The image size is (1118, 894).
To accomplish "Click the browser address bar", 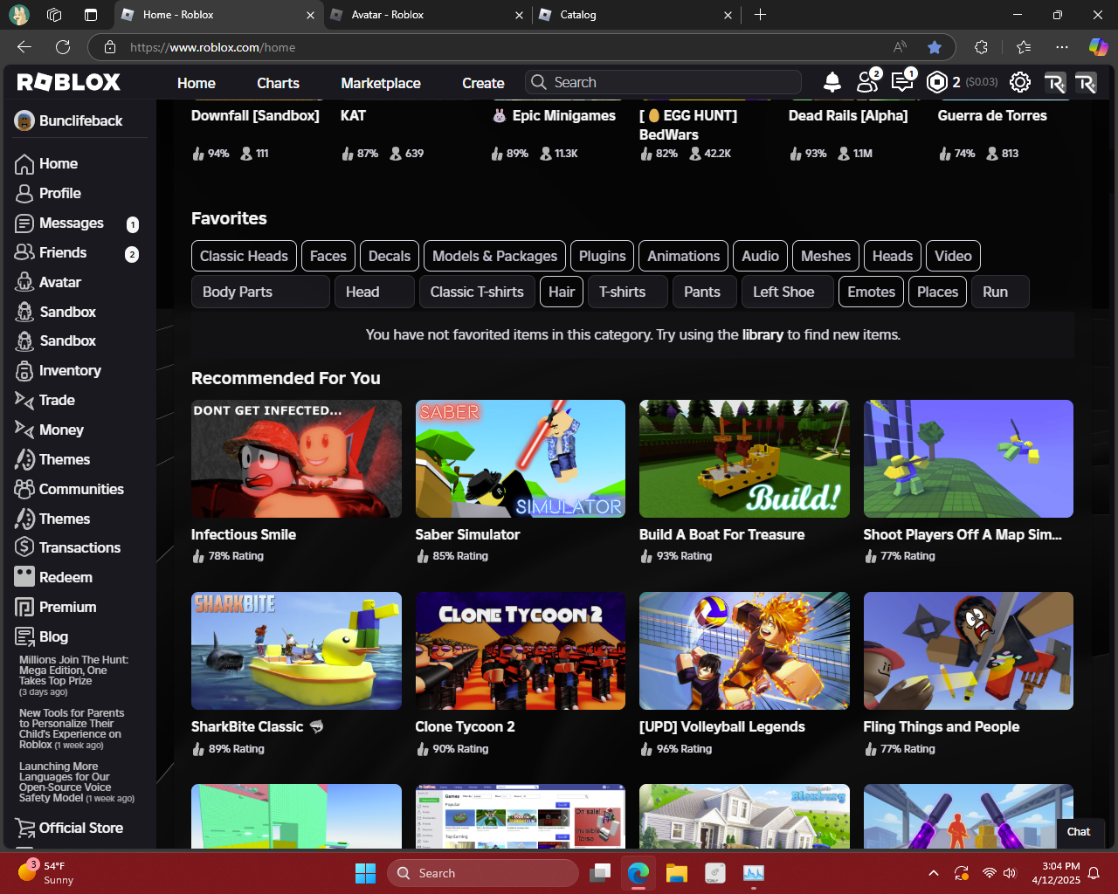I will tap(507, 47).
